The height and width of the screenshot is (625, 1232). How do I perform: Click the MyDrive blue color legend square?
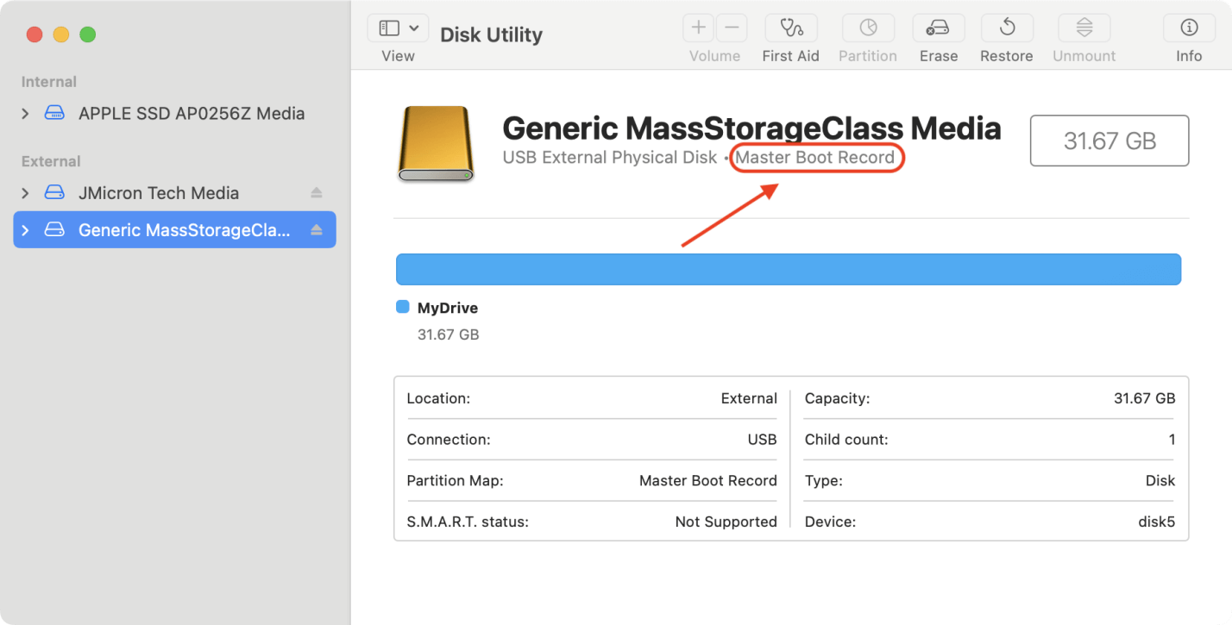(x=402, y=307)
